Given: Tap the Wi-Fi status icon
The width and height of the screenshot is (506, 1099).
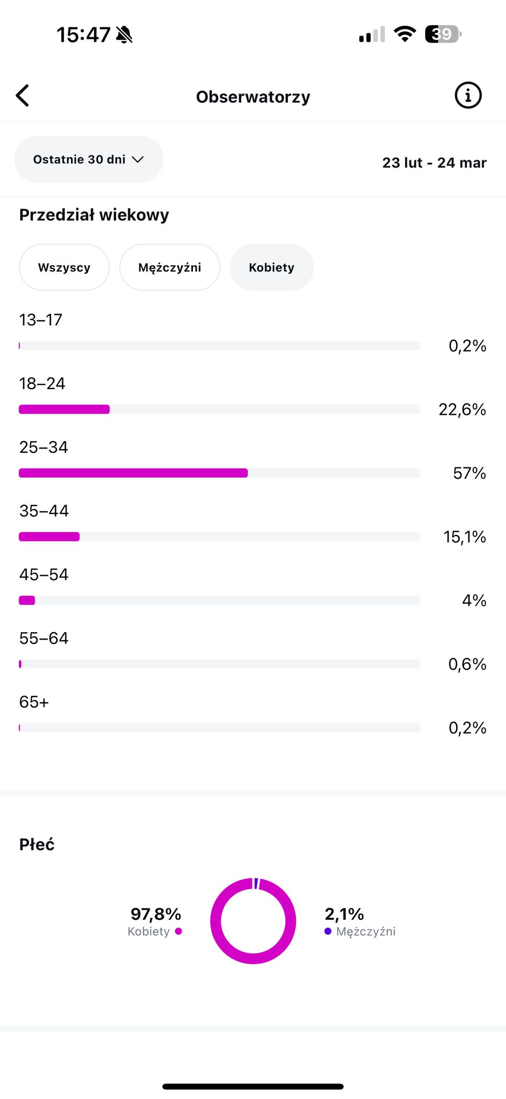Looking at the screenshot, I should (x=405, y=34).
